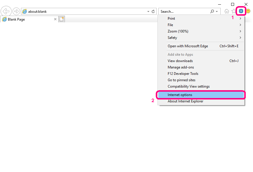The width and height of the screenshot is (253, 172).
Task: Click the Internet Explorer icon in address bar
Action: [24, 11]
